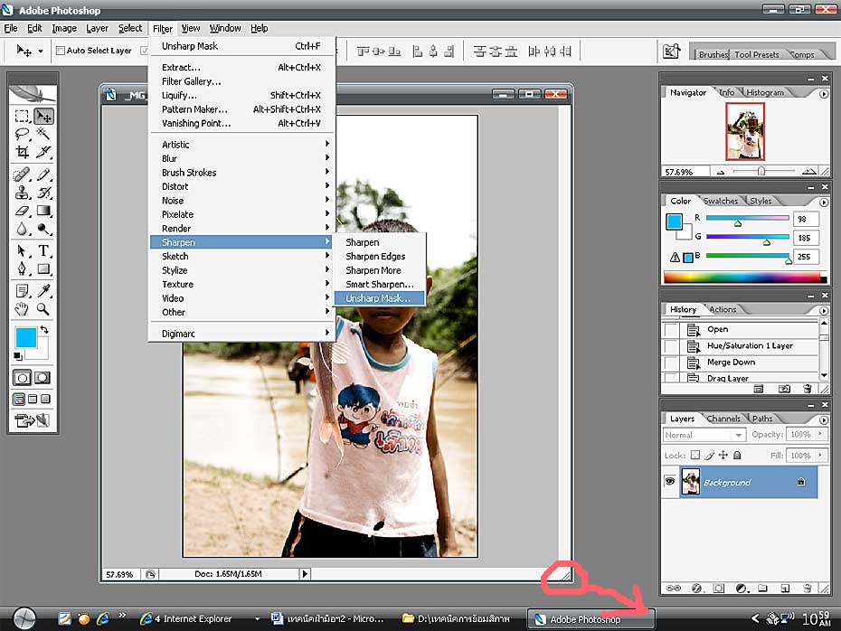The height and width of the screenshot is (631, 841).
Task: Click Create new layer icon
Action: pyautogui.click(x=785, y=589)
